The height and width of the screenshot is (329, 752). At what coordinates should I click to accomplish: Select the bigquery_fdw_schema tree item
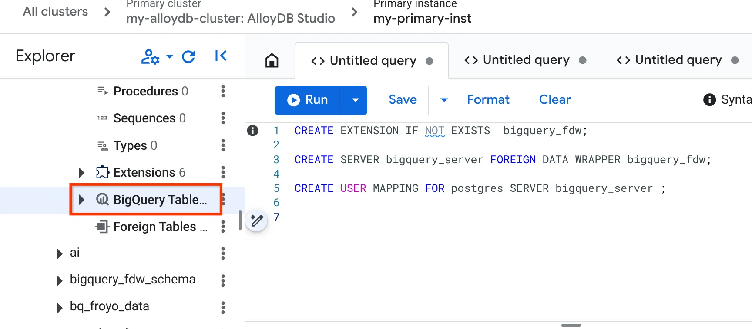[132, 279]
